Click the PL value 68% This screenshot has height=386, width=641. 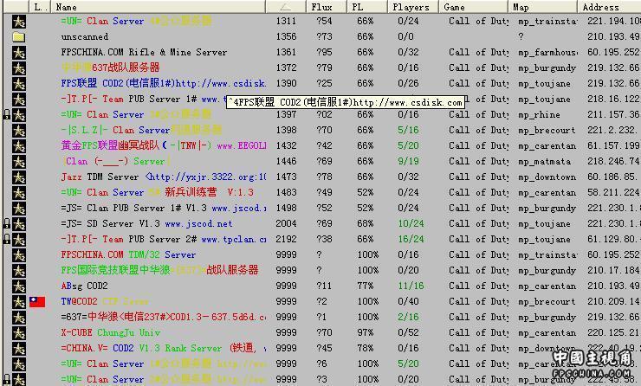pyautogui.click(x=365, y=223)
